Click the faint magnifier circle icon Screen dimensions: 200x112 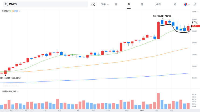pos(22,110)
